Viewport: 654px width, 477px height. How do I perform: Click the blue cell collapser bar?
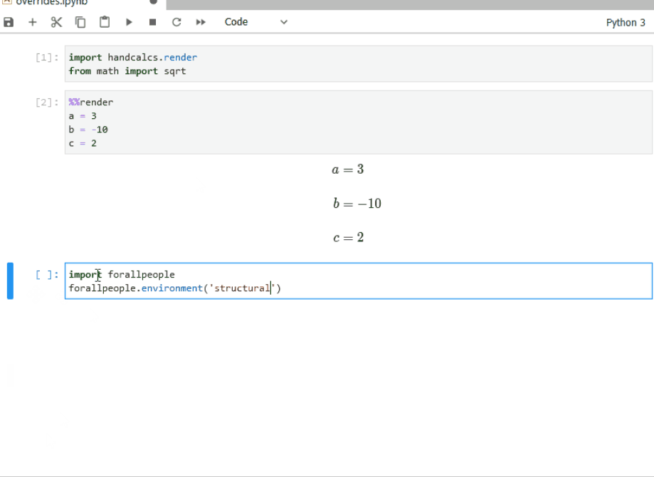[x=10, y=281]
